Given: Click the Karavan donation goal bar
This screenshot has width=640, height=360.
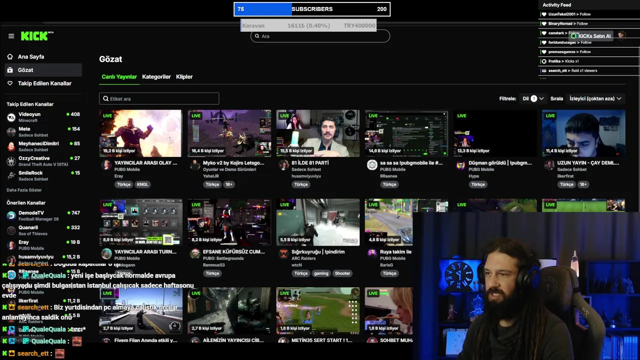Looking at the screenshot, I should tap(308, 25).
